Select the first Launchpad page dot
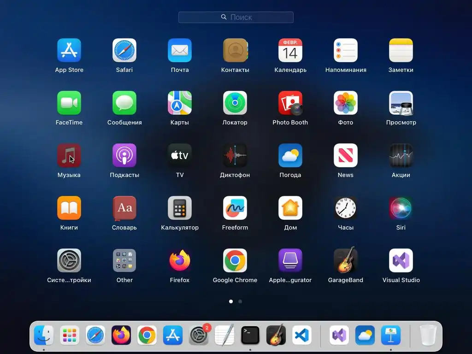The image size is (472, 354). 231,301
